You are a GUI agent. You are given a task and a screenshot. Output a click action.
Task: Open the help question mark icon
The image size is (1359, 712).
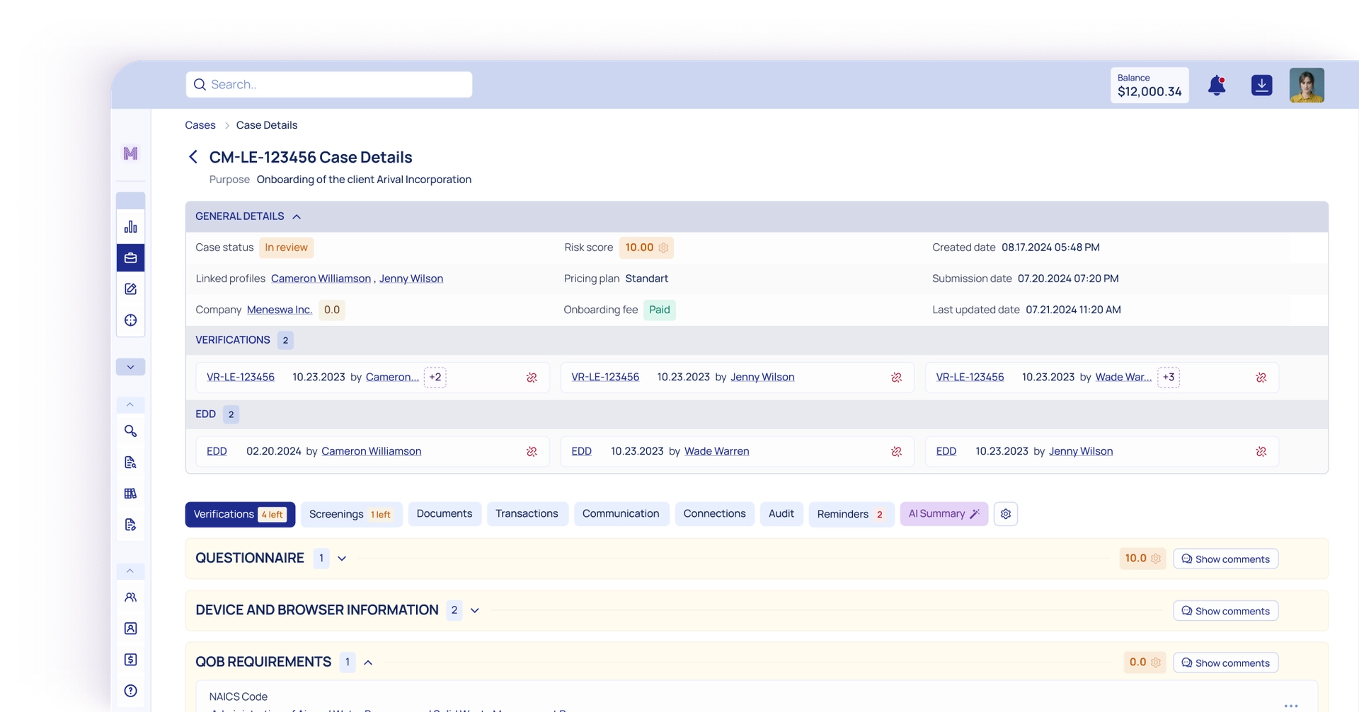point(130,691)
